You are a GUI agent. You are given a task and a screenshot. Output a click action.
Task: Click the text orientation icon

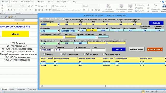click(46, 6)
